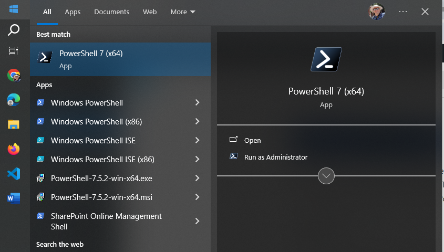The width and height of the screenshot is (444, 252).
Task: Switch to the Documents tab
Action: point(111,12)
